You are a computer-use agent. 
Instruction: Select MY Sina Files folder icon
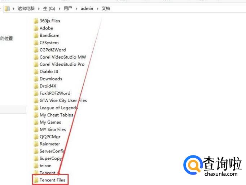pyautogui.click(x=36, y=129)
